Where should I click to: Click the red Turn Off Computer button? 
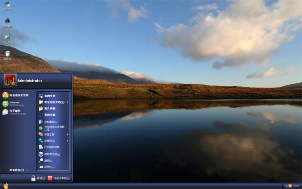(x=58, y=178)
